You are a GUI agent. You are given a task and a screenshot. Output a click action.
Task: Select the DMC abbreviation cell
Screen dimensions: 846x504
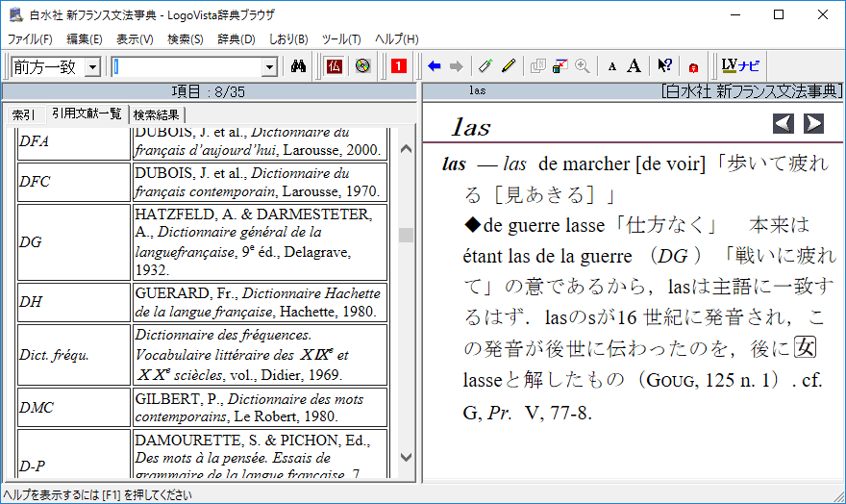click(74, 408)
